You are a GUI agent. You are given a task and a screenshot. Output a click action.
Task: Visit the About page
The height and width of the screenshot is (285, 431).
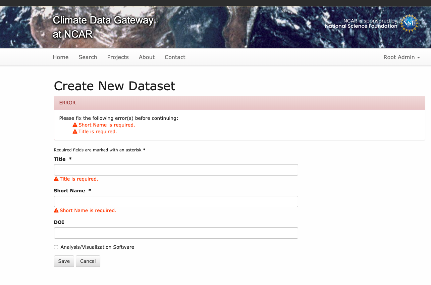147,57
